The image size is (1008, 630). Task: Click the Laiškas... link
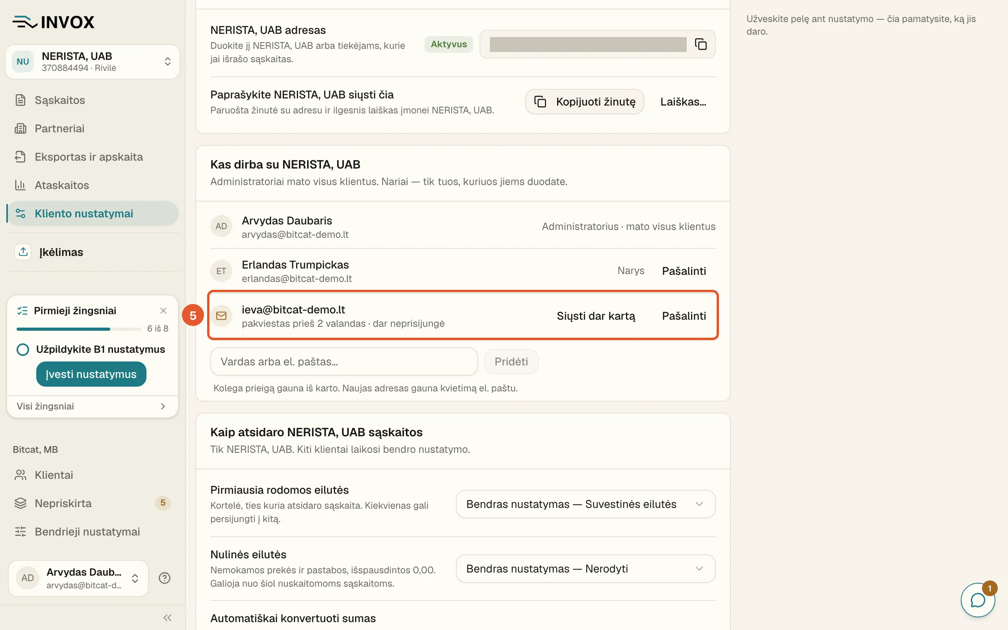tap(683, 102)
